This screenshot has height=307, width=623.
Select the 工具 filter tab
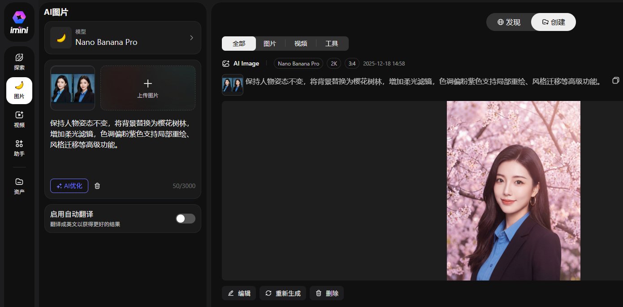[332, 44]
